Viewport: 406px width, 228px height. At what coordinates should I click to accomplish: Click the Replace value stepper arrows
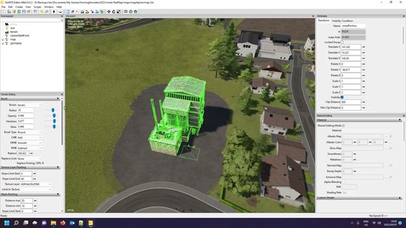31,153
